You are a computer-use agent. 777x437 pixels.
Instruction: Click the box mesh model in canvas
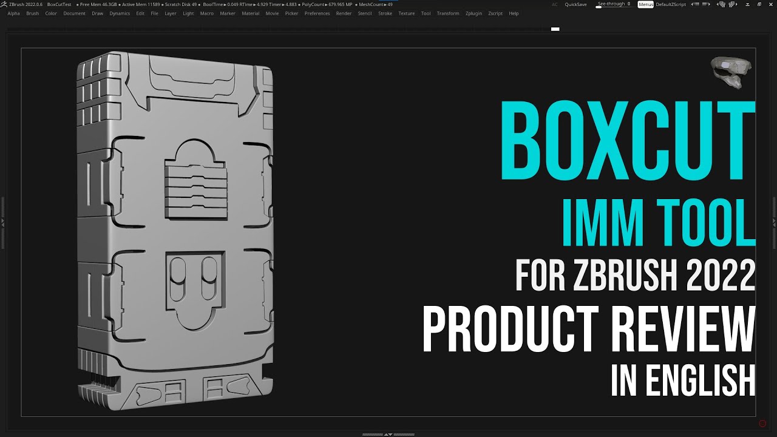tap(175, 231)
